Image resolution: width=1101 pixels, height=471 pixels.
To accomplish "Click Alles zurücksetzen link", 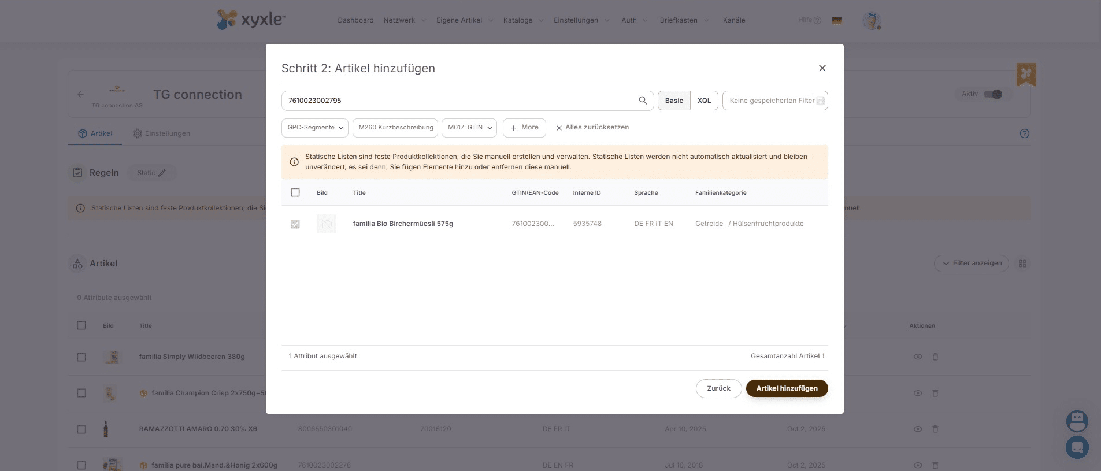I will [x=592, y=128].
